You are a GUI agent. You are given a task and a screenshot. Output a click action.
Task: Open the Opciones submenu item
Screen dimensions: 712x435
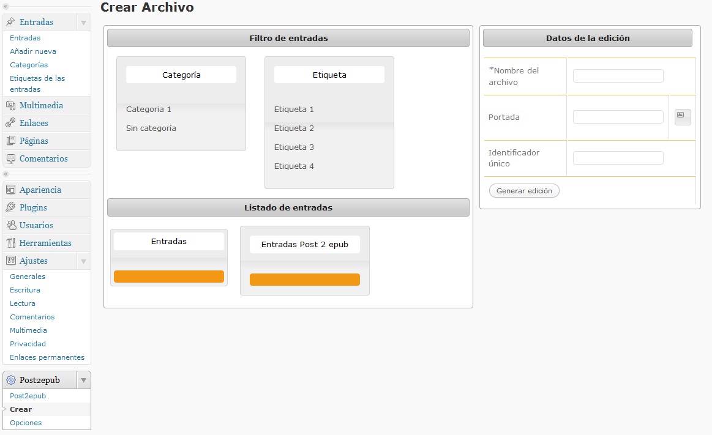click(26, 423)
